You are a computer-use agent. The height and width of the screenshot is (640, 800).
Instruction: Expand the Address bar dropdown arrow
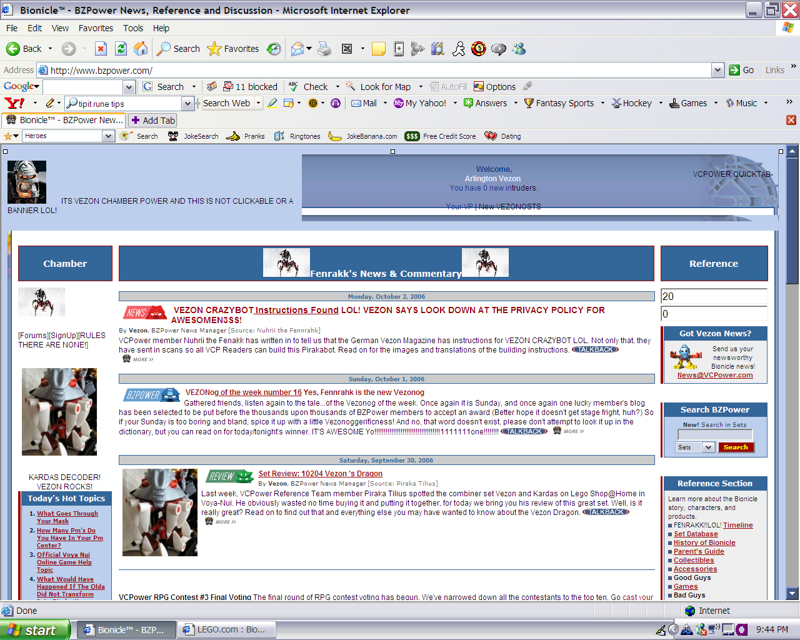click(x=717, y=70)
